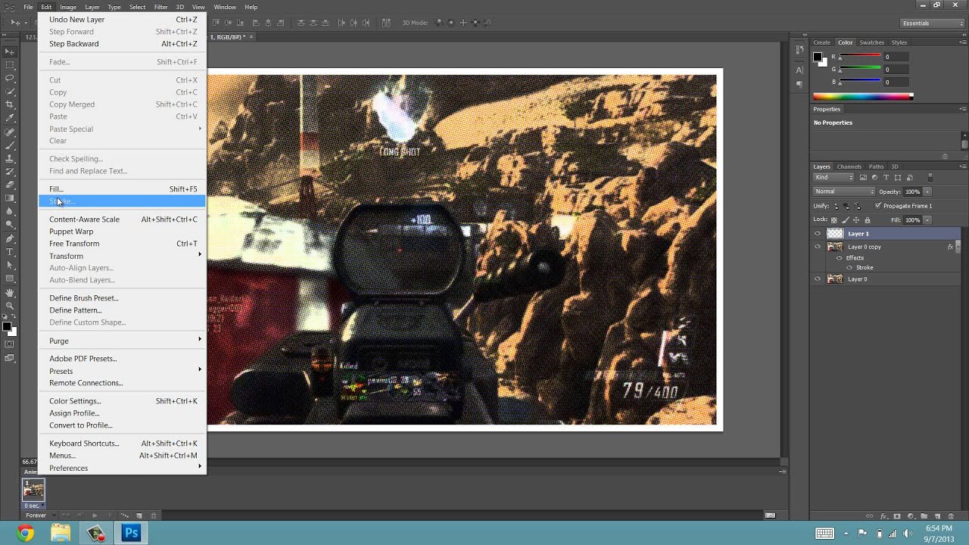969x545 pixels.
Task: Toggle visibility of Effects on Layer 0 copy
Action: (x=839, y=258)
